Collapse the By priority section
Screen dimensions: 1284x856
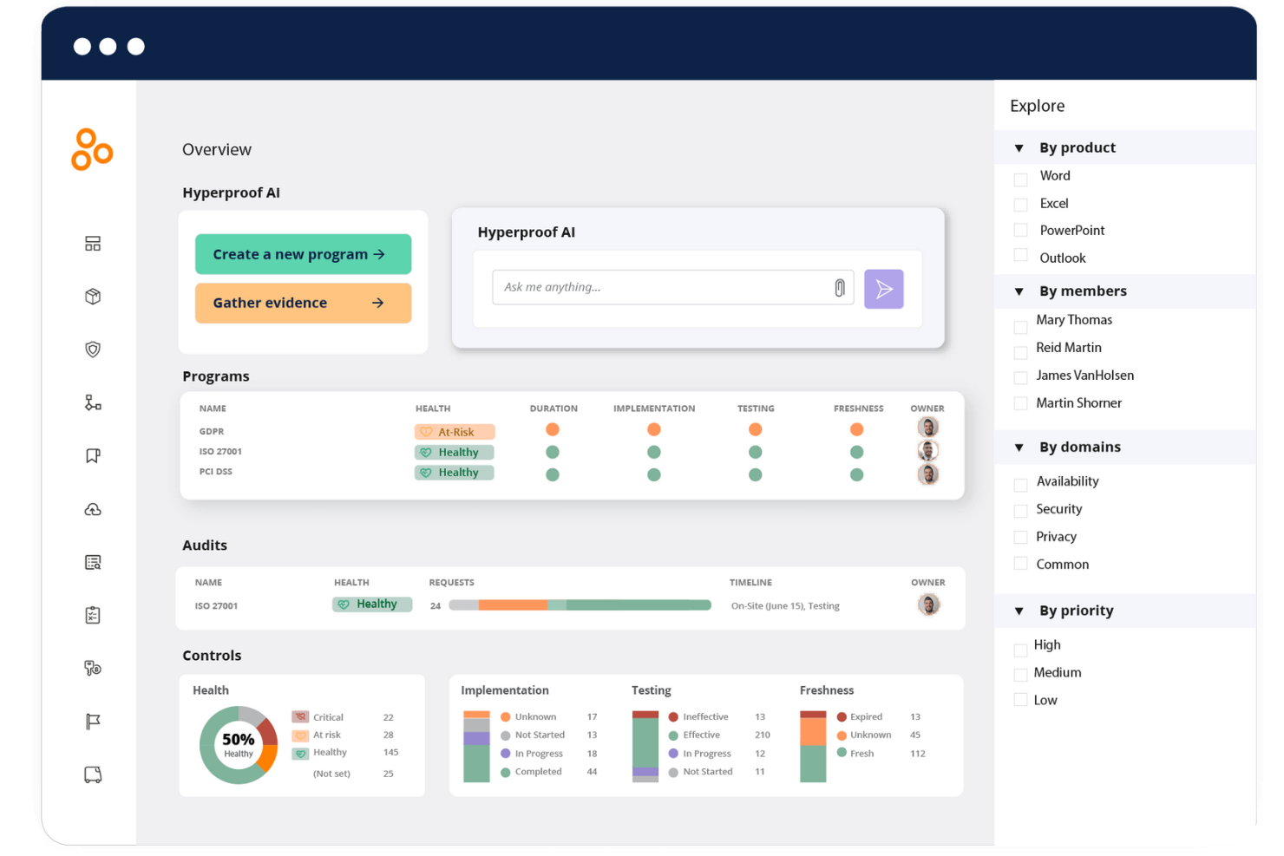point(1019,611)
